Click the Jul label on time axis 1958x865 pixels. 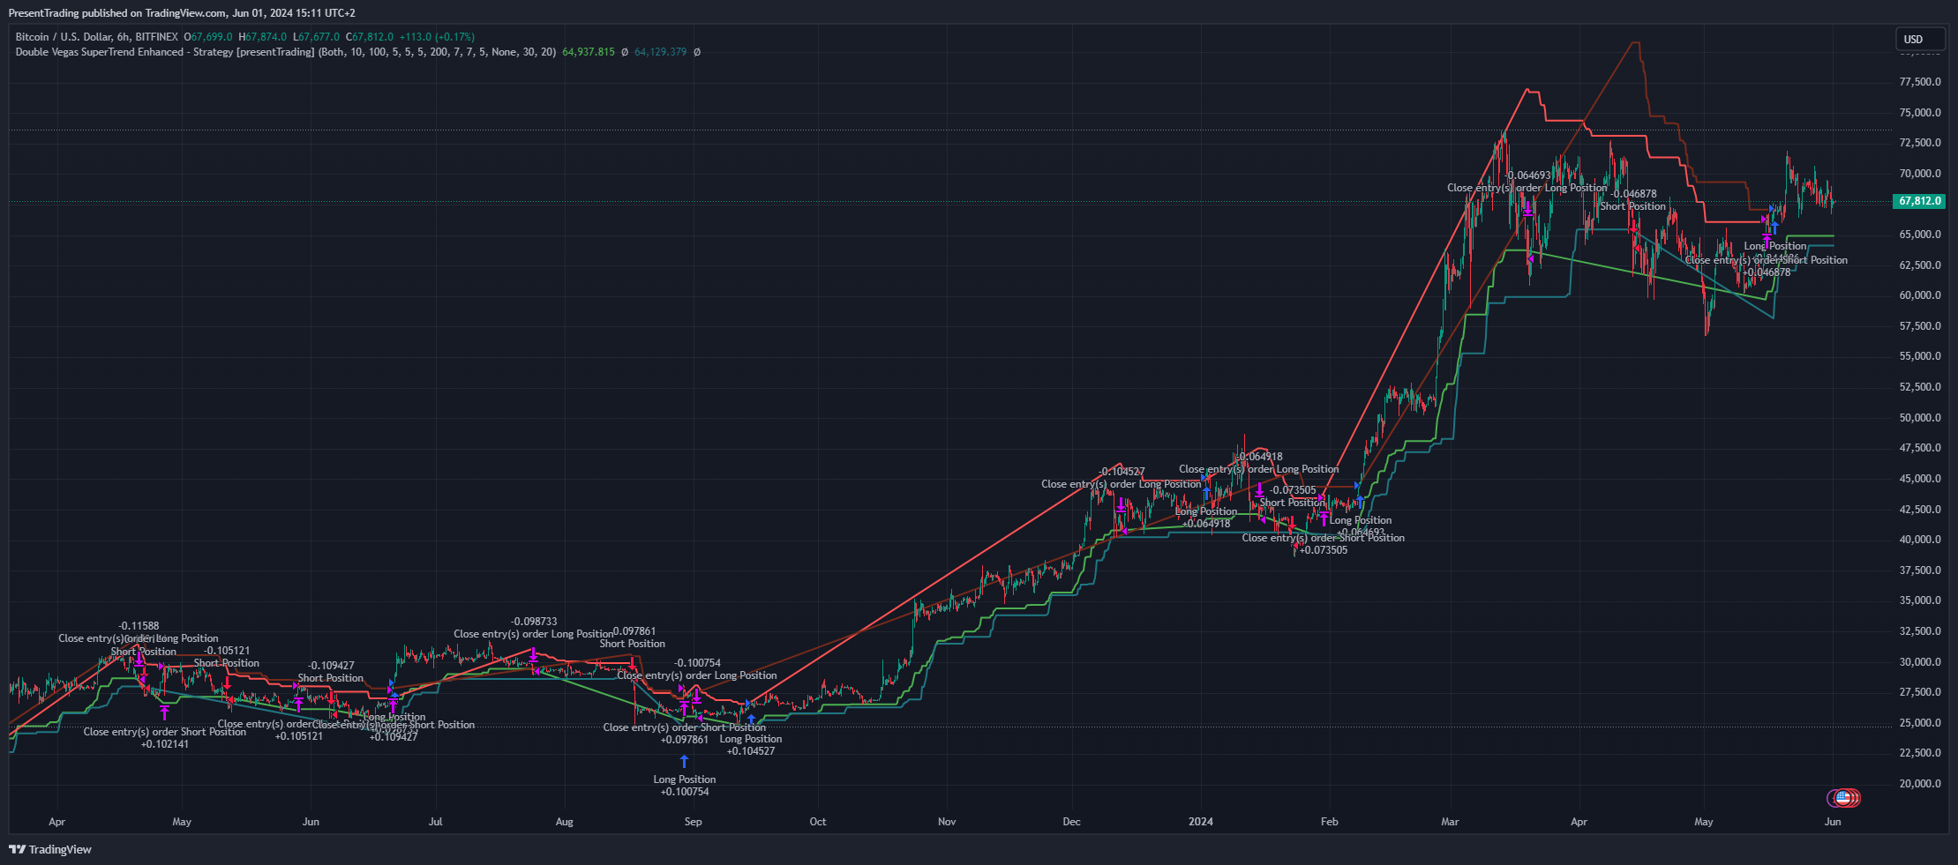[x=435, y=822]
